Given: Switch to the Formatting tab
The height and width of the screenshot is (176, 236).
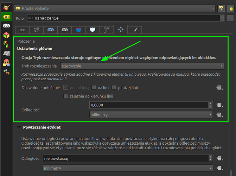Looking at the screenshot, I should pos(37,30).
